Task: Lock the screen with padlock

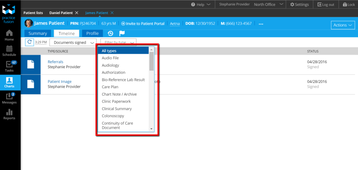Action: pos(349,4)
